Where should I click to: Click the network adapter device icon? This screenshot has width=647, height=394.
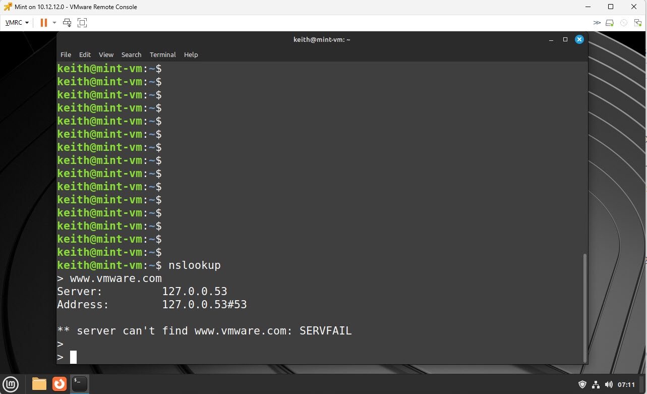(x=637, y=23)
